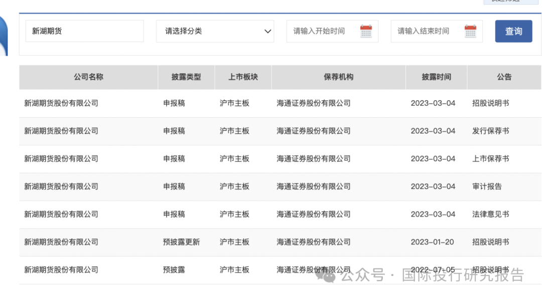Click 沪市主板 in the 法律意见书 row
This screenshot has width=542, height=297.
pos(234,214)
